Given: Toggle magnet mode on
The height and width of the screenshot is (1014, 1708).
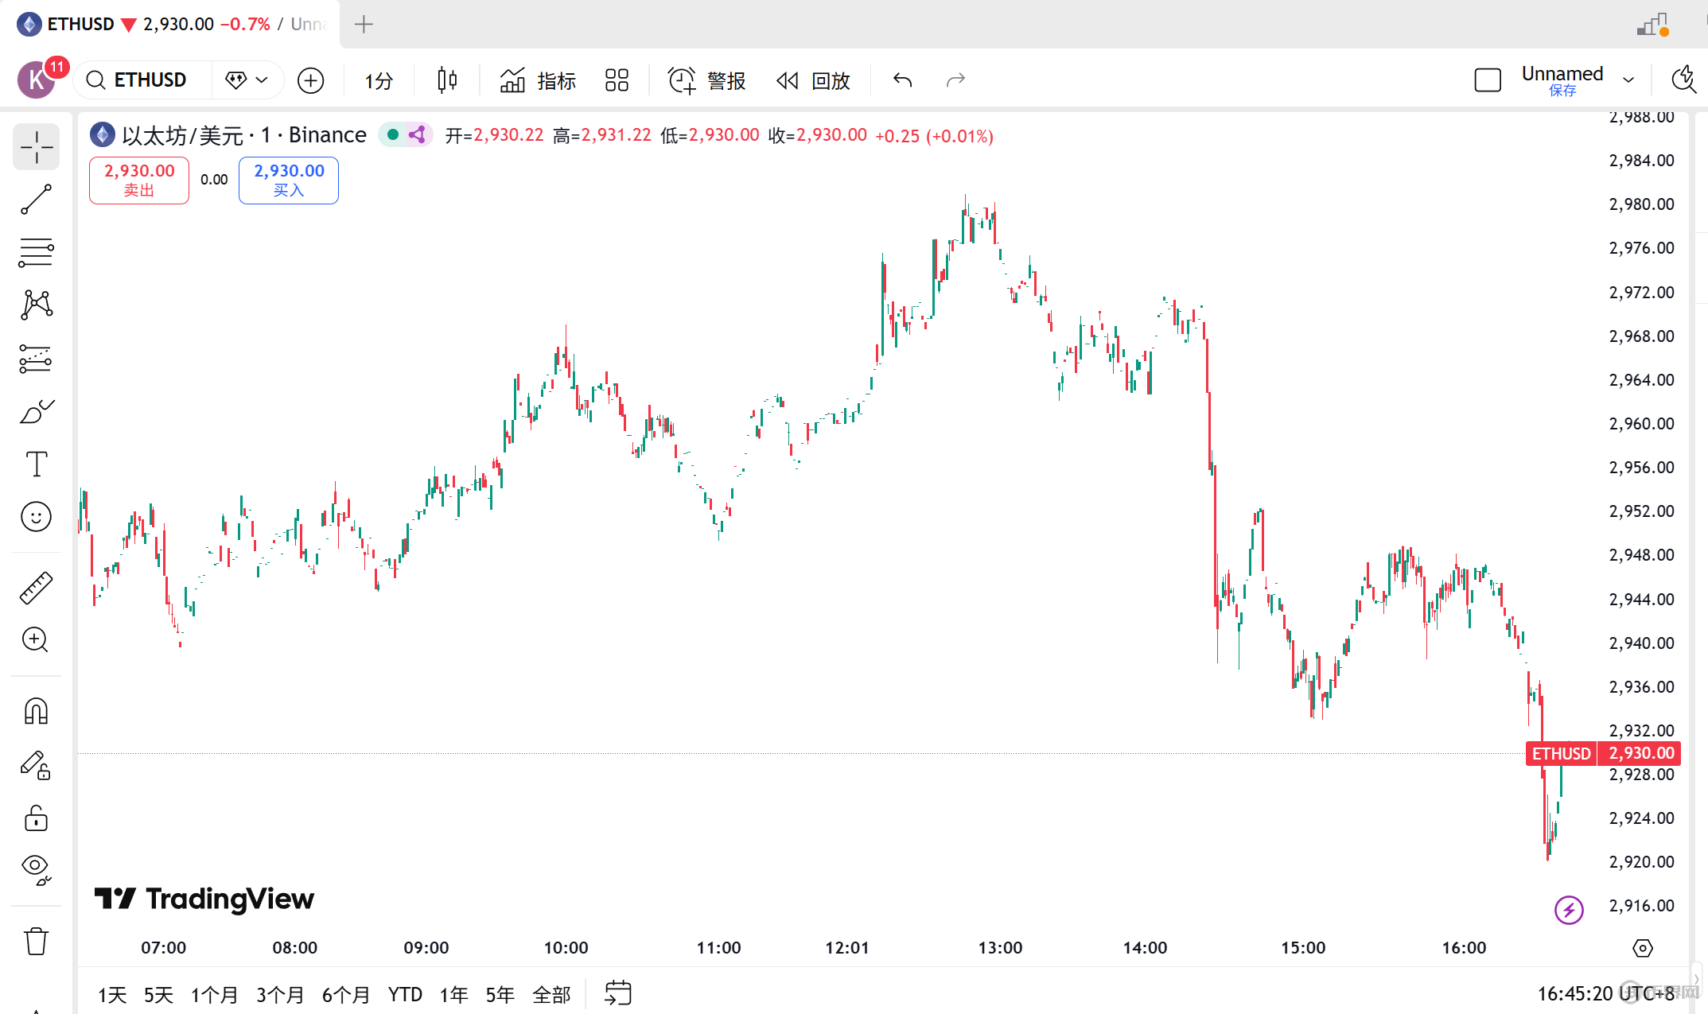Looking at the screenshot, I should coord(36,711).
